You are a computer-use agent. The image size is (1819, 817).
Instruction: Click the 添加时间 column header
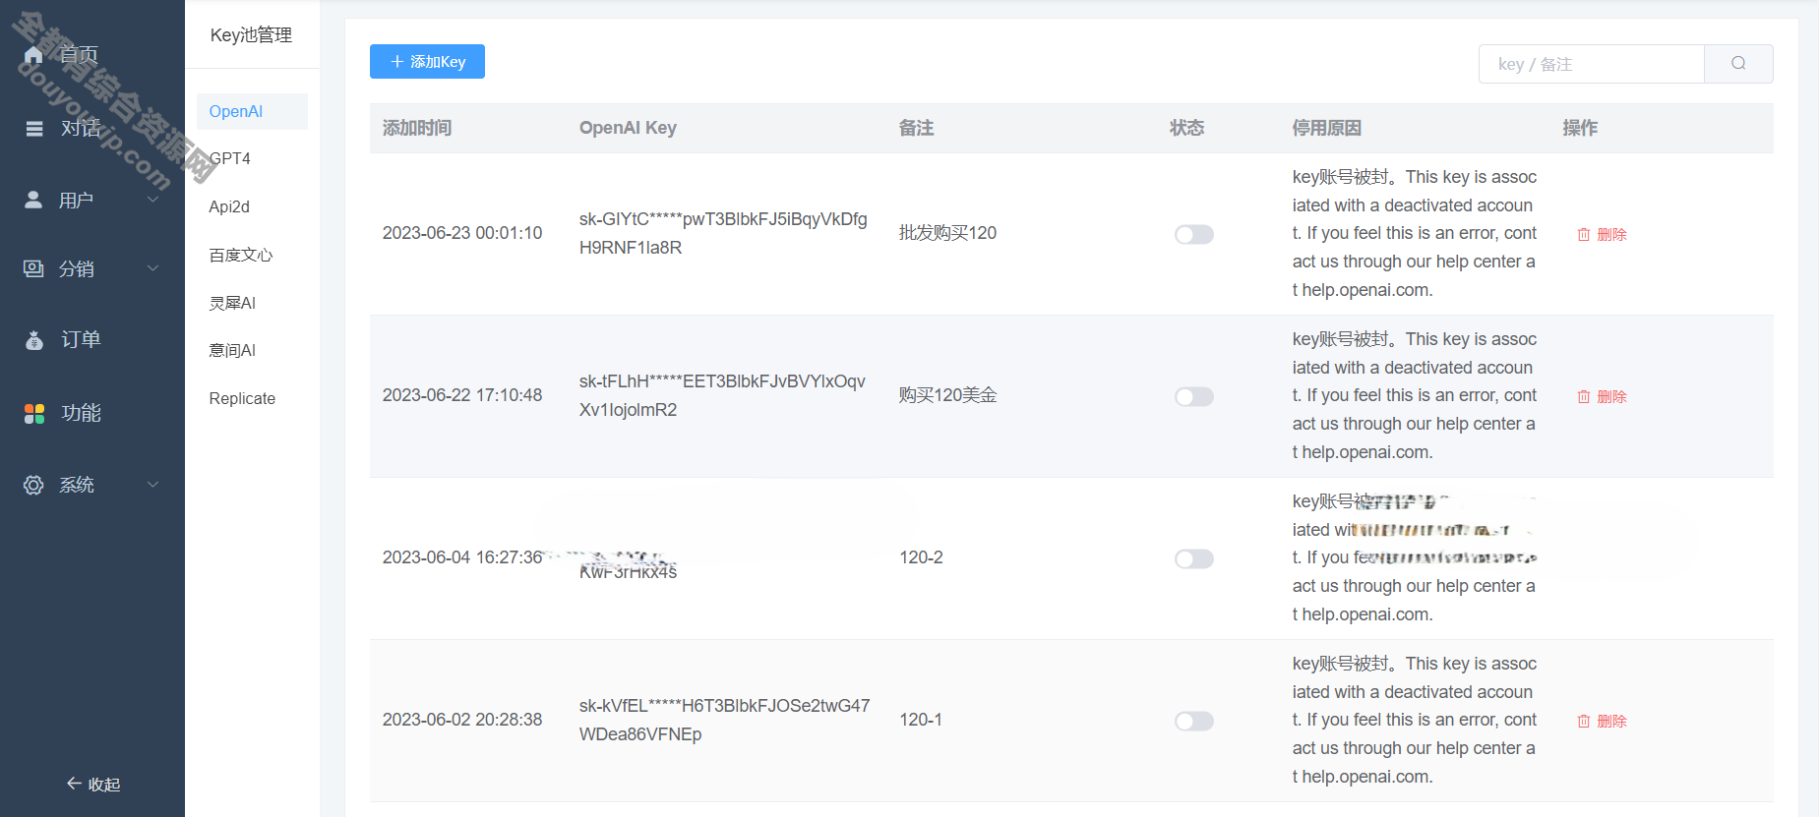point(417,128)
